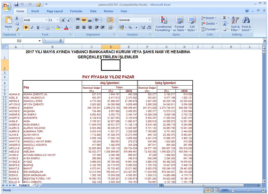Switch to the Insert tab
268x194 pixels.
pyautogui.click(x=35, y=11)
